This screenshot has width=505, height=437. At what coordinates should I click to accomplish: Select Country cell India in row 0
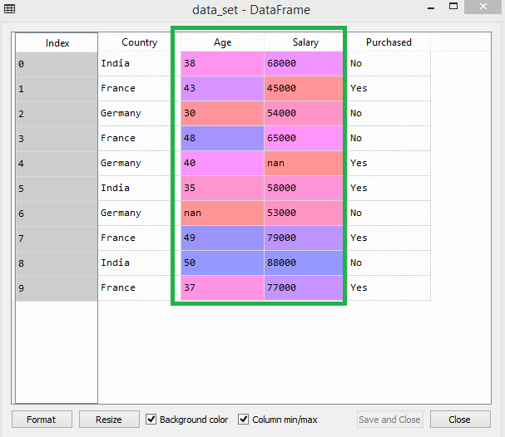click(x=139, y=63)
